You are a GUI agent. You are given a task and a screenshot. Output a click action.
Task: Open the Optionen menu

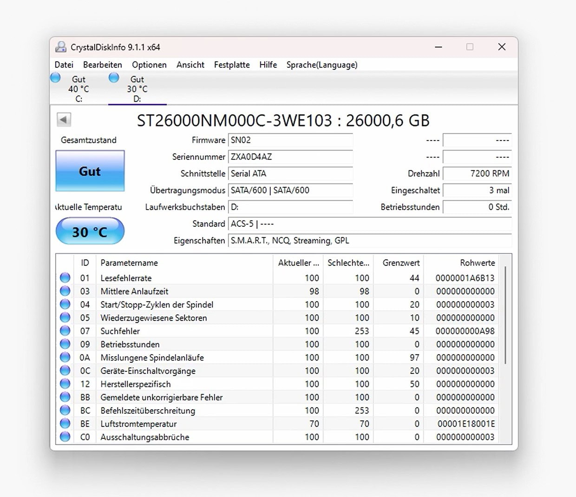tap(149, 65)
